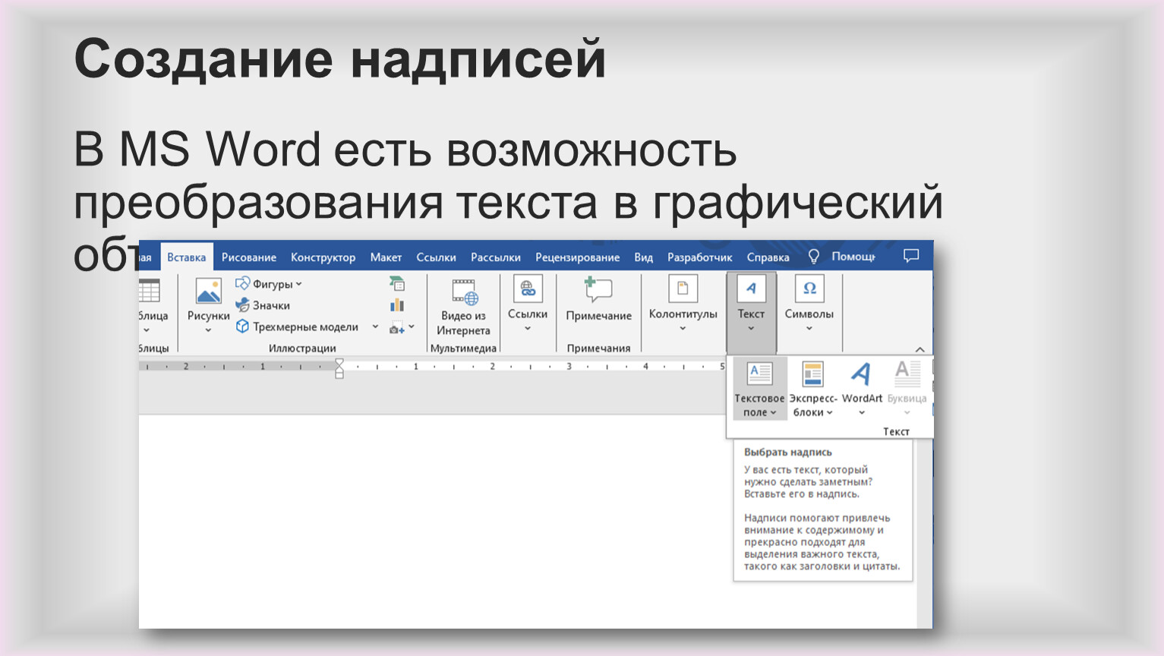Click the SmartArt icon in Иллюстрации
The width and height of the screenshot is (1164, 656).
coord(397,284)
